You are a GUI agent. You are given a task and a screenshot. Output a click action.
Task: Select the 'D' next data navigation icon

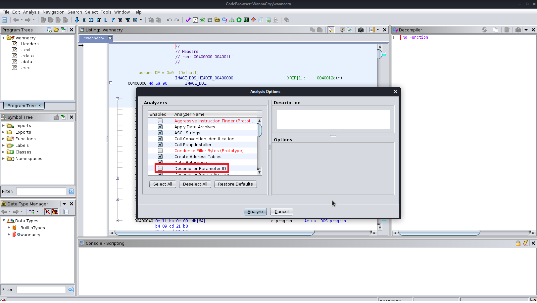click(x=91, y=20)
